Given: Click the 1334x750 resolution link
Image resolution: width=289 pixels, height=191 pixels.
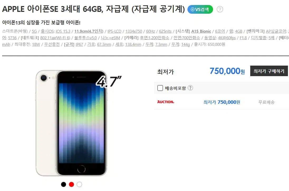Looking at the screenshot, I should [134, 31].
